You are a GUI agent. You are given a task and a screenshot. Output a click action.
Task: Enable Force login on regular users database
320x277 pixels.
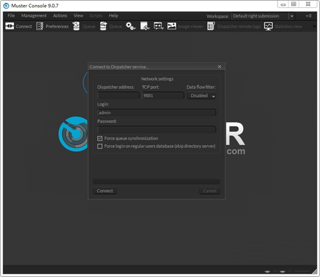(x=100, y=146)
